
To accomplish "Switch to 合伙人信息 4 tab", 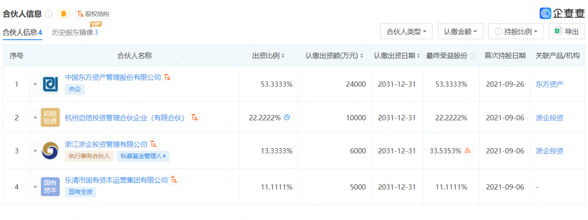I will [22, 32].
